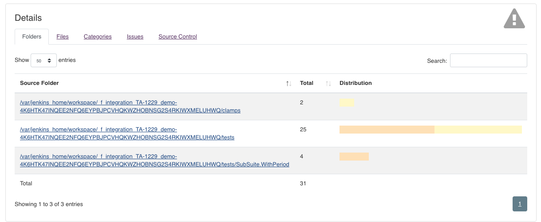The width and height of the screenshot is (541, 222).
Task: Click the yellow distribution bar in clamps row
Action: point(347,103)
